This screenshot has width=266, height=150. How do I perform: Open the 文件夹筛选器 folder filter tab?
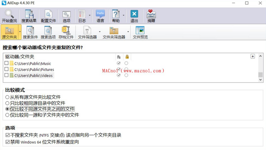114,33
